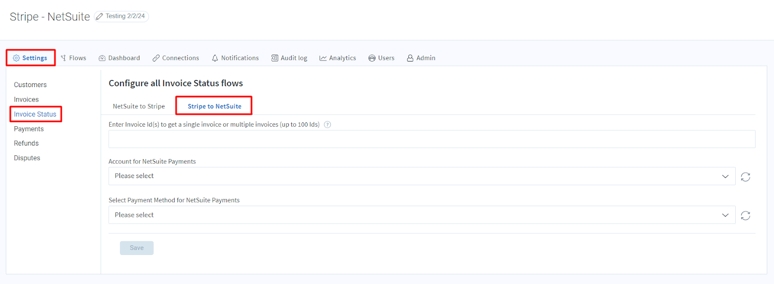Open Invoices in the sidebar

pyautogui.click(x=27, y=100)
